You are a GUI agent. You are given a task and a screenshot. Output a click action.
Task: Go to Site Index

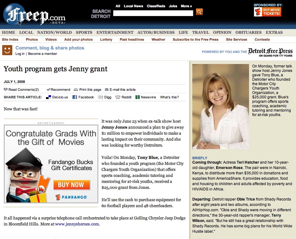click(x=10, y=39)
